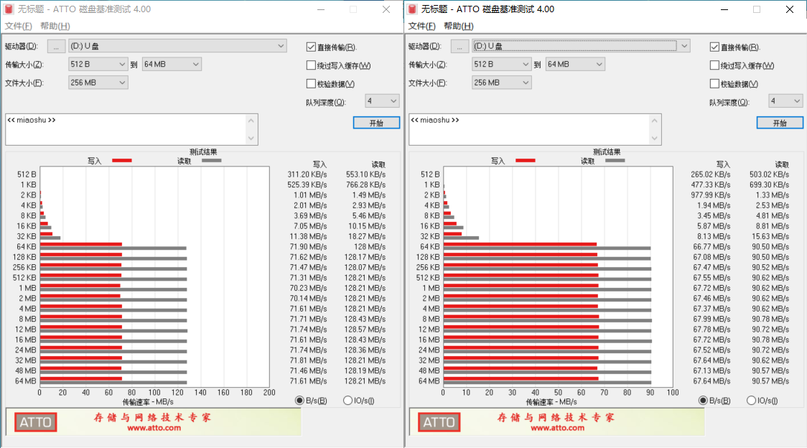Open the 64 MB transfer size dropdown, left window
807x448 pixels.
coord(172,65)
